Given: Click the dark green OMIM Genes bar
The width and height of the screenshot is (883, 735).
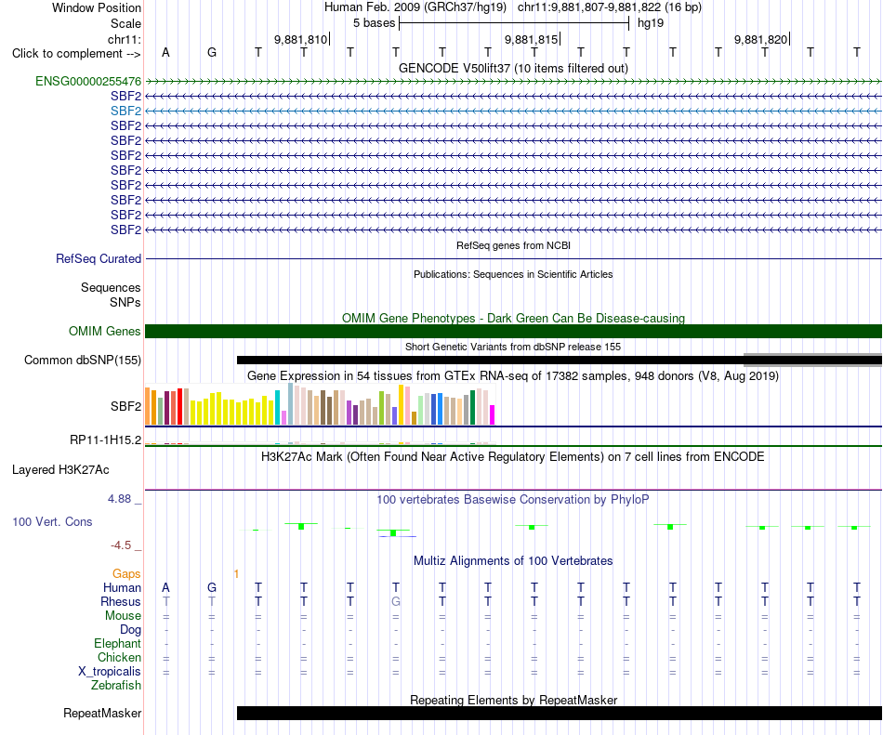Looking at the screenshot, I should pos(513,331).
